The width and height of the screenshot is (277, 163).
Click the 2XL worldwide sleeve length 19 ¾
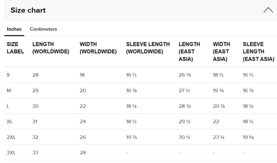(132, 137)
